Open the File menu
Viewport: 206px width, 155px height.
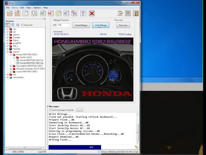tap(8, 8)
